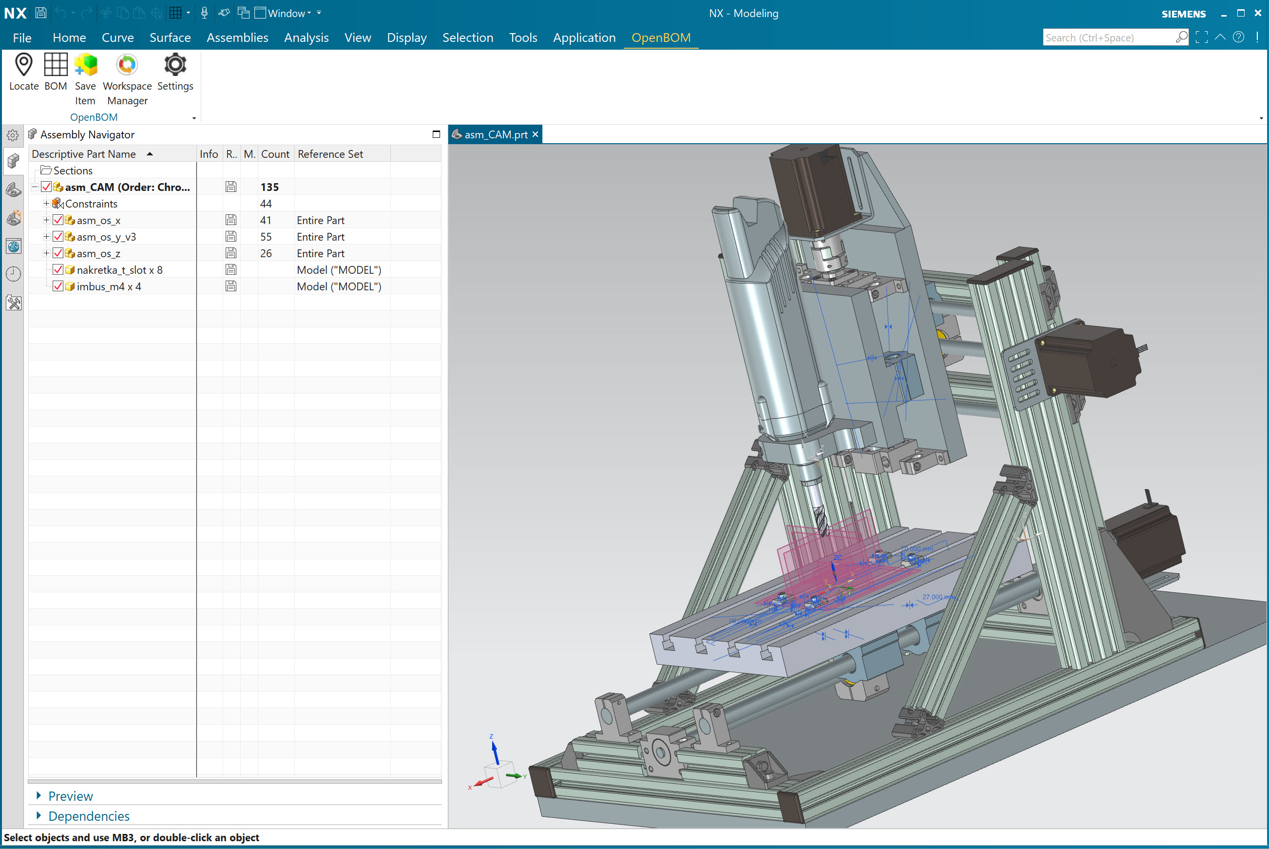Uncheck the asm_os_y_v3 component checkbox
Viewport: 1269px width, 849px height.
coord(58,237)
